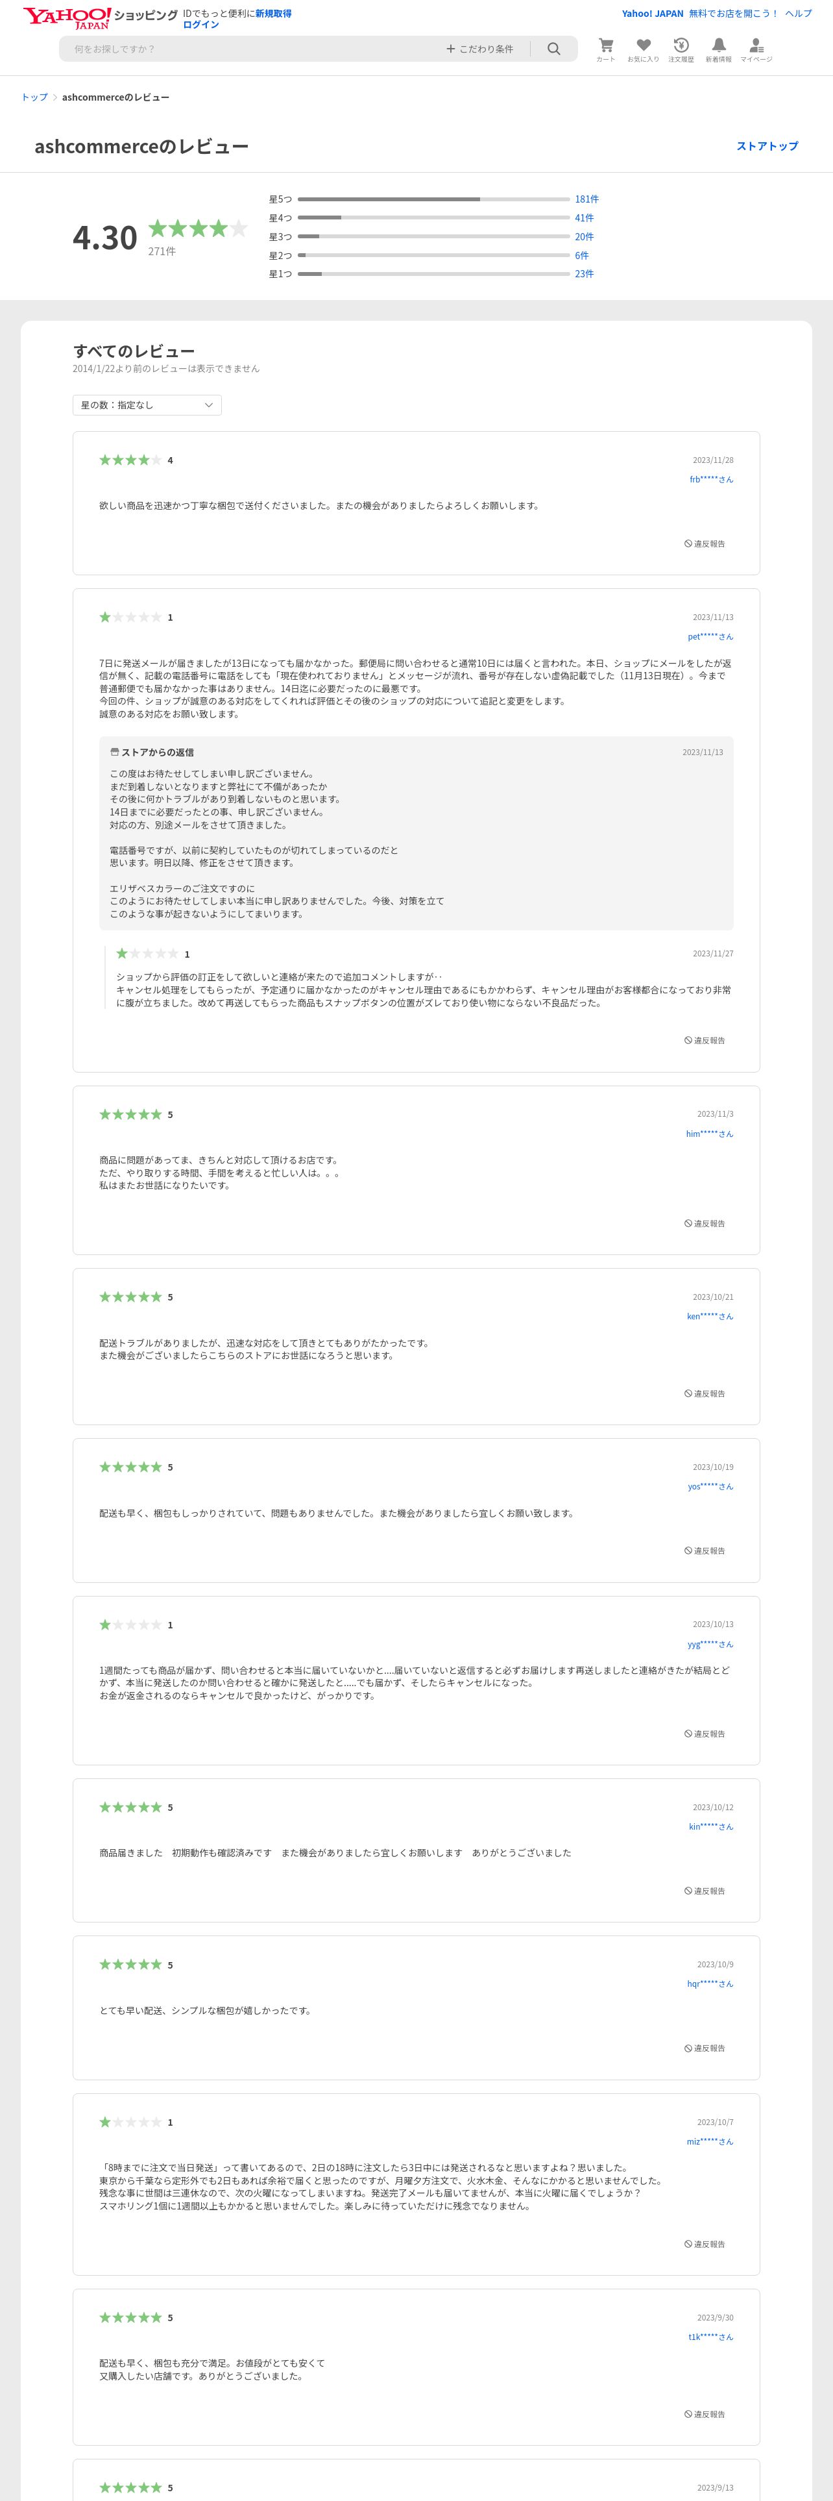Open the ヘルプ link
Viewport: 833px width, 2501px height.
click(798, 14)
